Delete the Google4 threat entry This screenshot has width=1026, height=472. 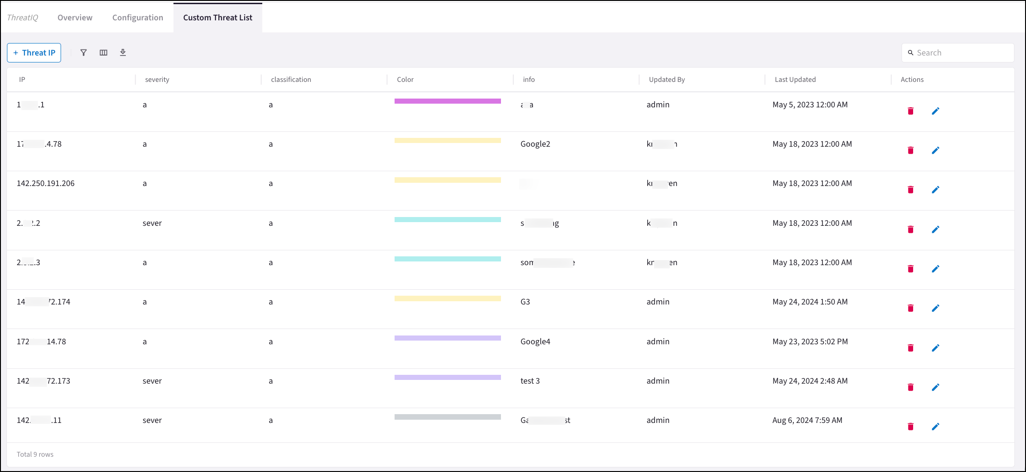click(910, 348)
